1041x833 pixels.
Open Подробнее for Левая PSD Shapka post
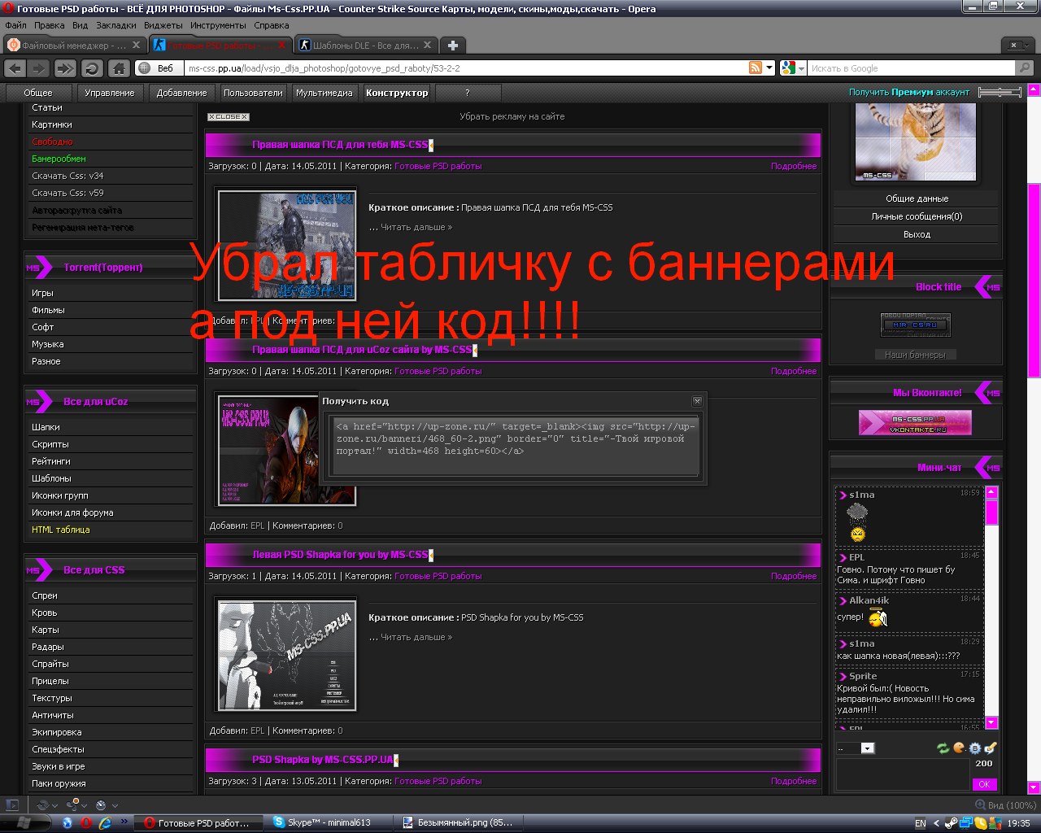[x=794, y=576]
